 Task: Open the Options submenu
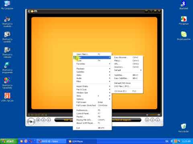pyautogui.click(x=92, y=99)
